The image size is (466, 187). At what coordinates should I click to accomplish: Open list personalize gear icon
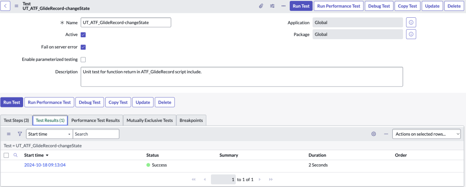pos(374,134)
